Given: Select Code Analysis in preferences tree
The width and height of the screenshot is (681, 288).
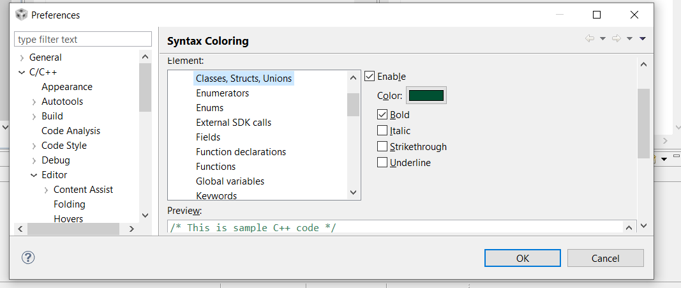Looking at the screenshot, I should [x=71, y=131].
